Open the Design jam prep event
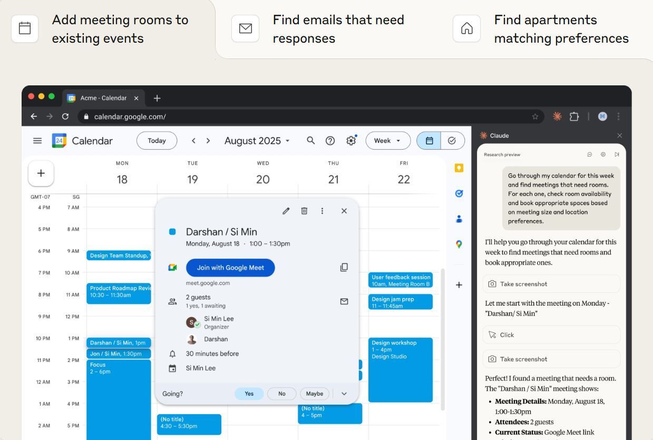The image size is (653, 440). pyautogui.click(x=401, y=302)
